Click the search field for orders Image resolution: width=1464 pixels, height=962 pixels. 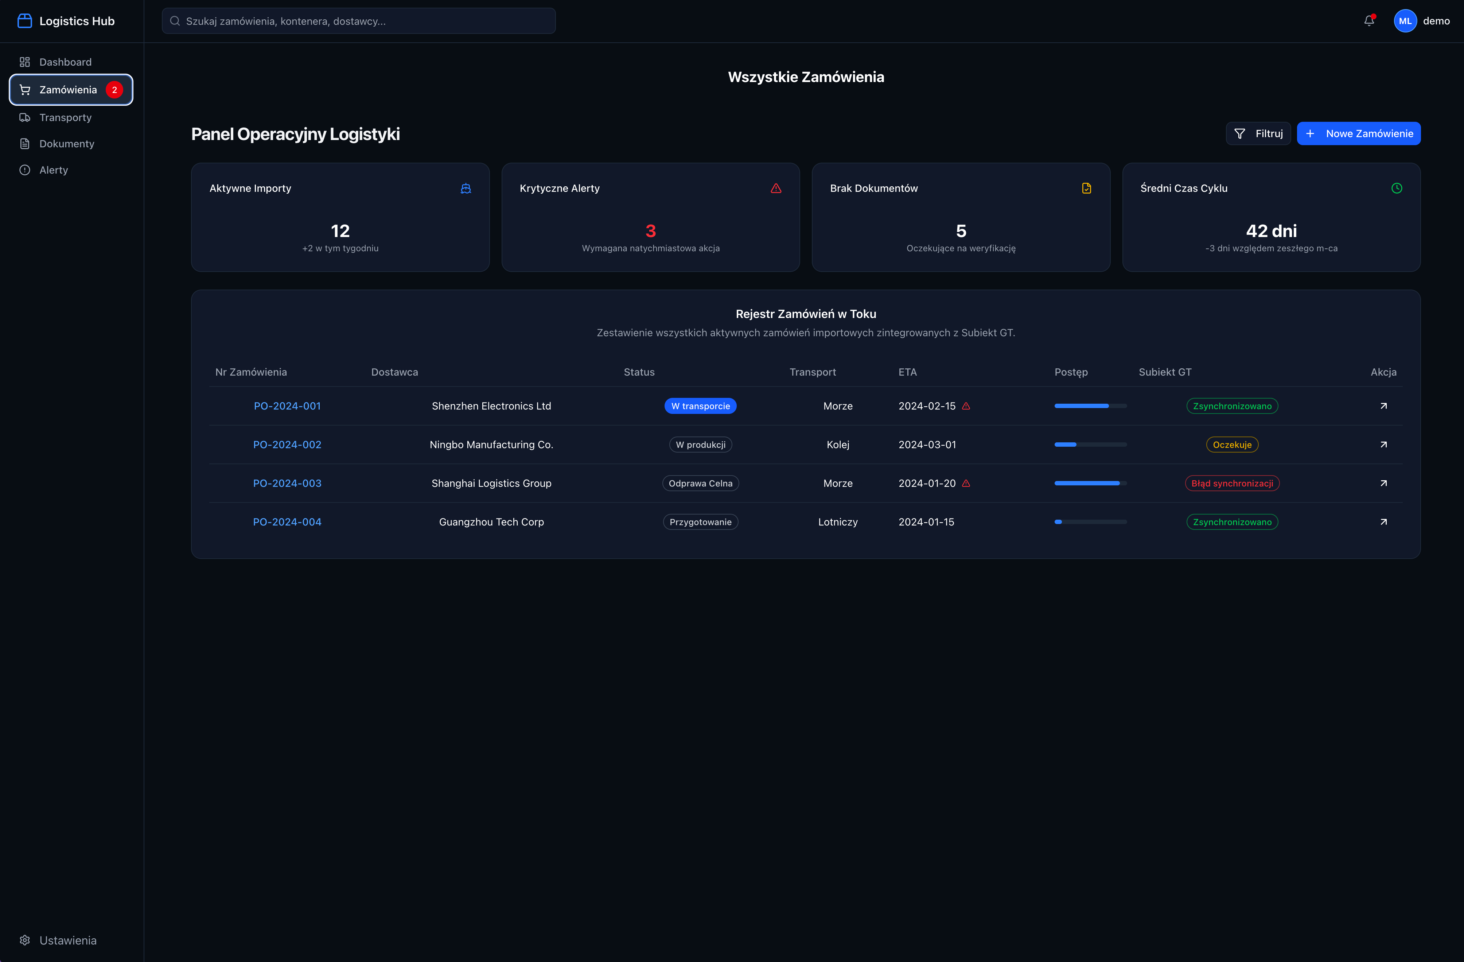(359, 21)
